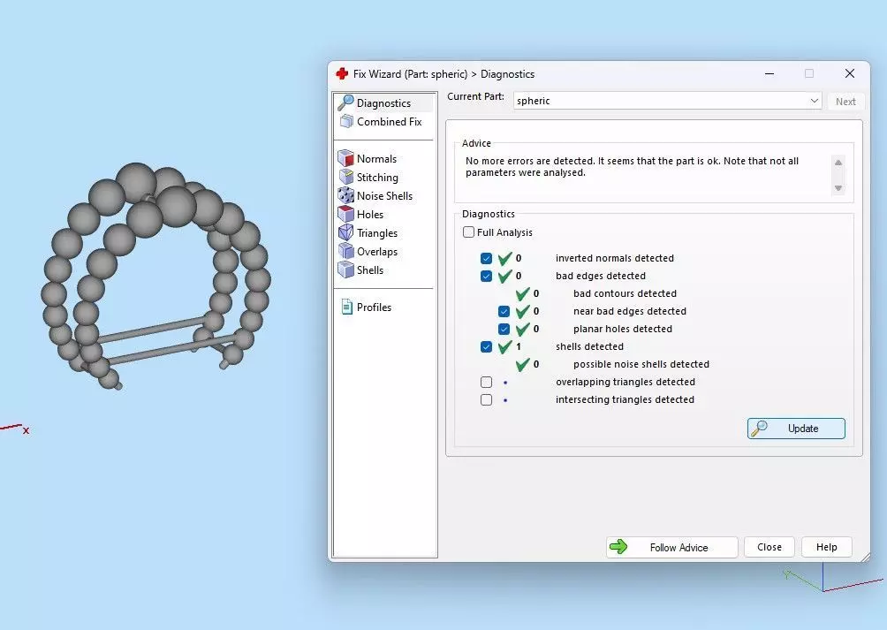Click the Update button
Screen dimensions: 887x630
(796, 429)
